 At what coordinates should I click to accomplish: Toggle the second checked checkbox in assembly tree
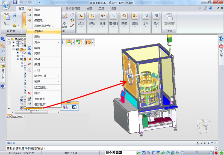17,49
